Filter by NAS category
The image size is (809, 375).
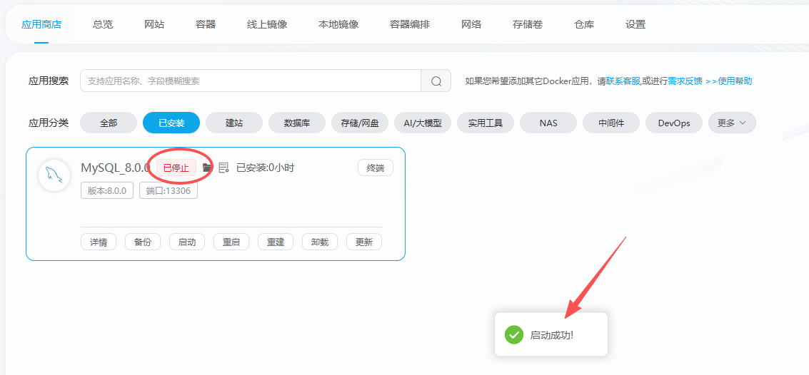point(548,123)
